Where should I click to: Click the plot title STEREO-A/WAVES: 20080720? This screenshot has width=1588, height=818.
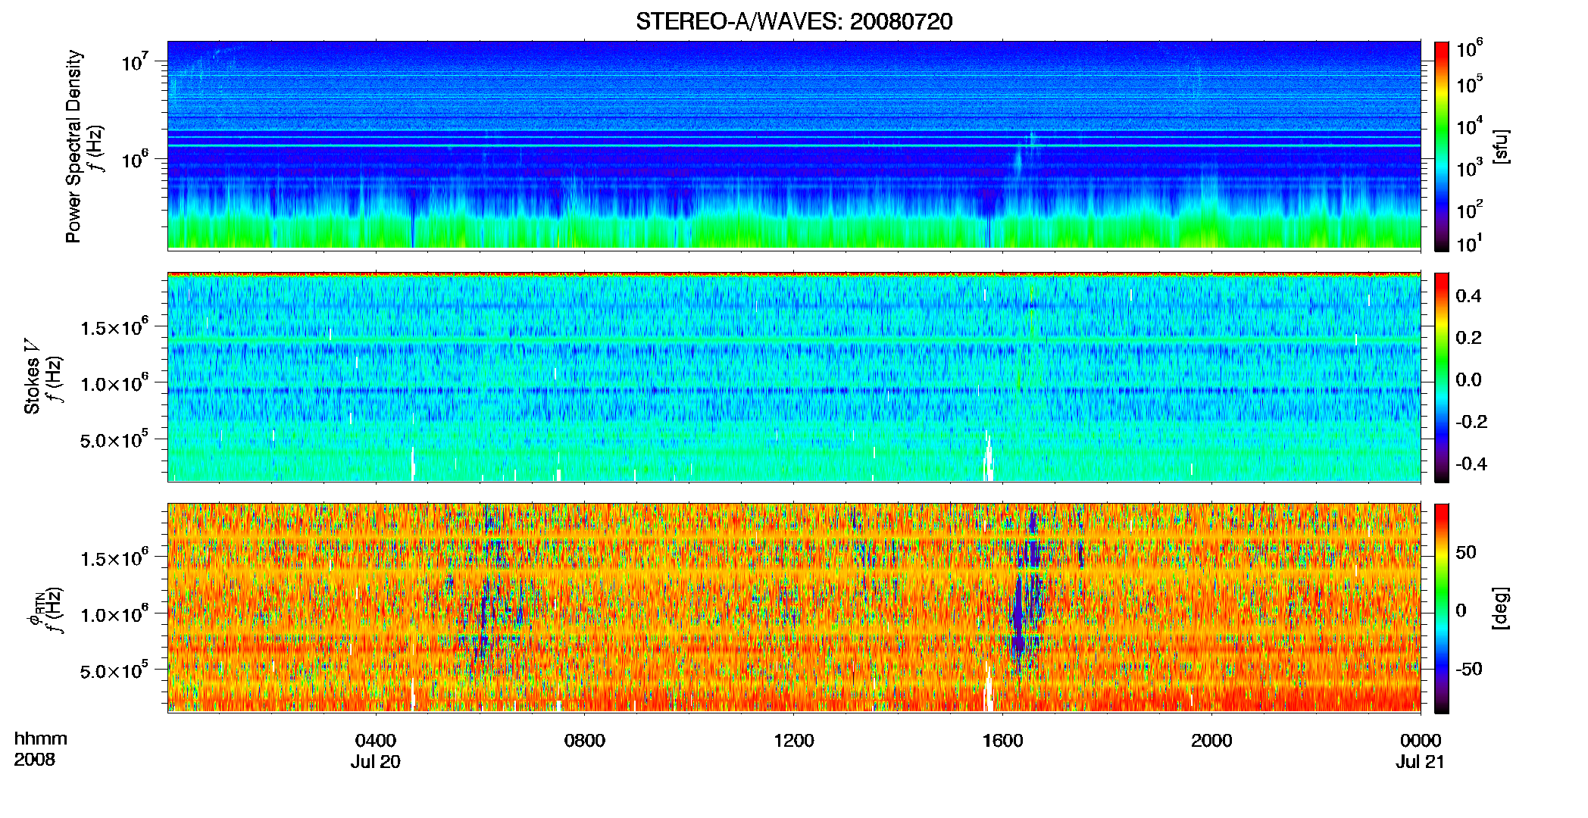[794, 22]
